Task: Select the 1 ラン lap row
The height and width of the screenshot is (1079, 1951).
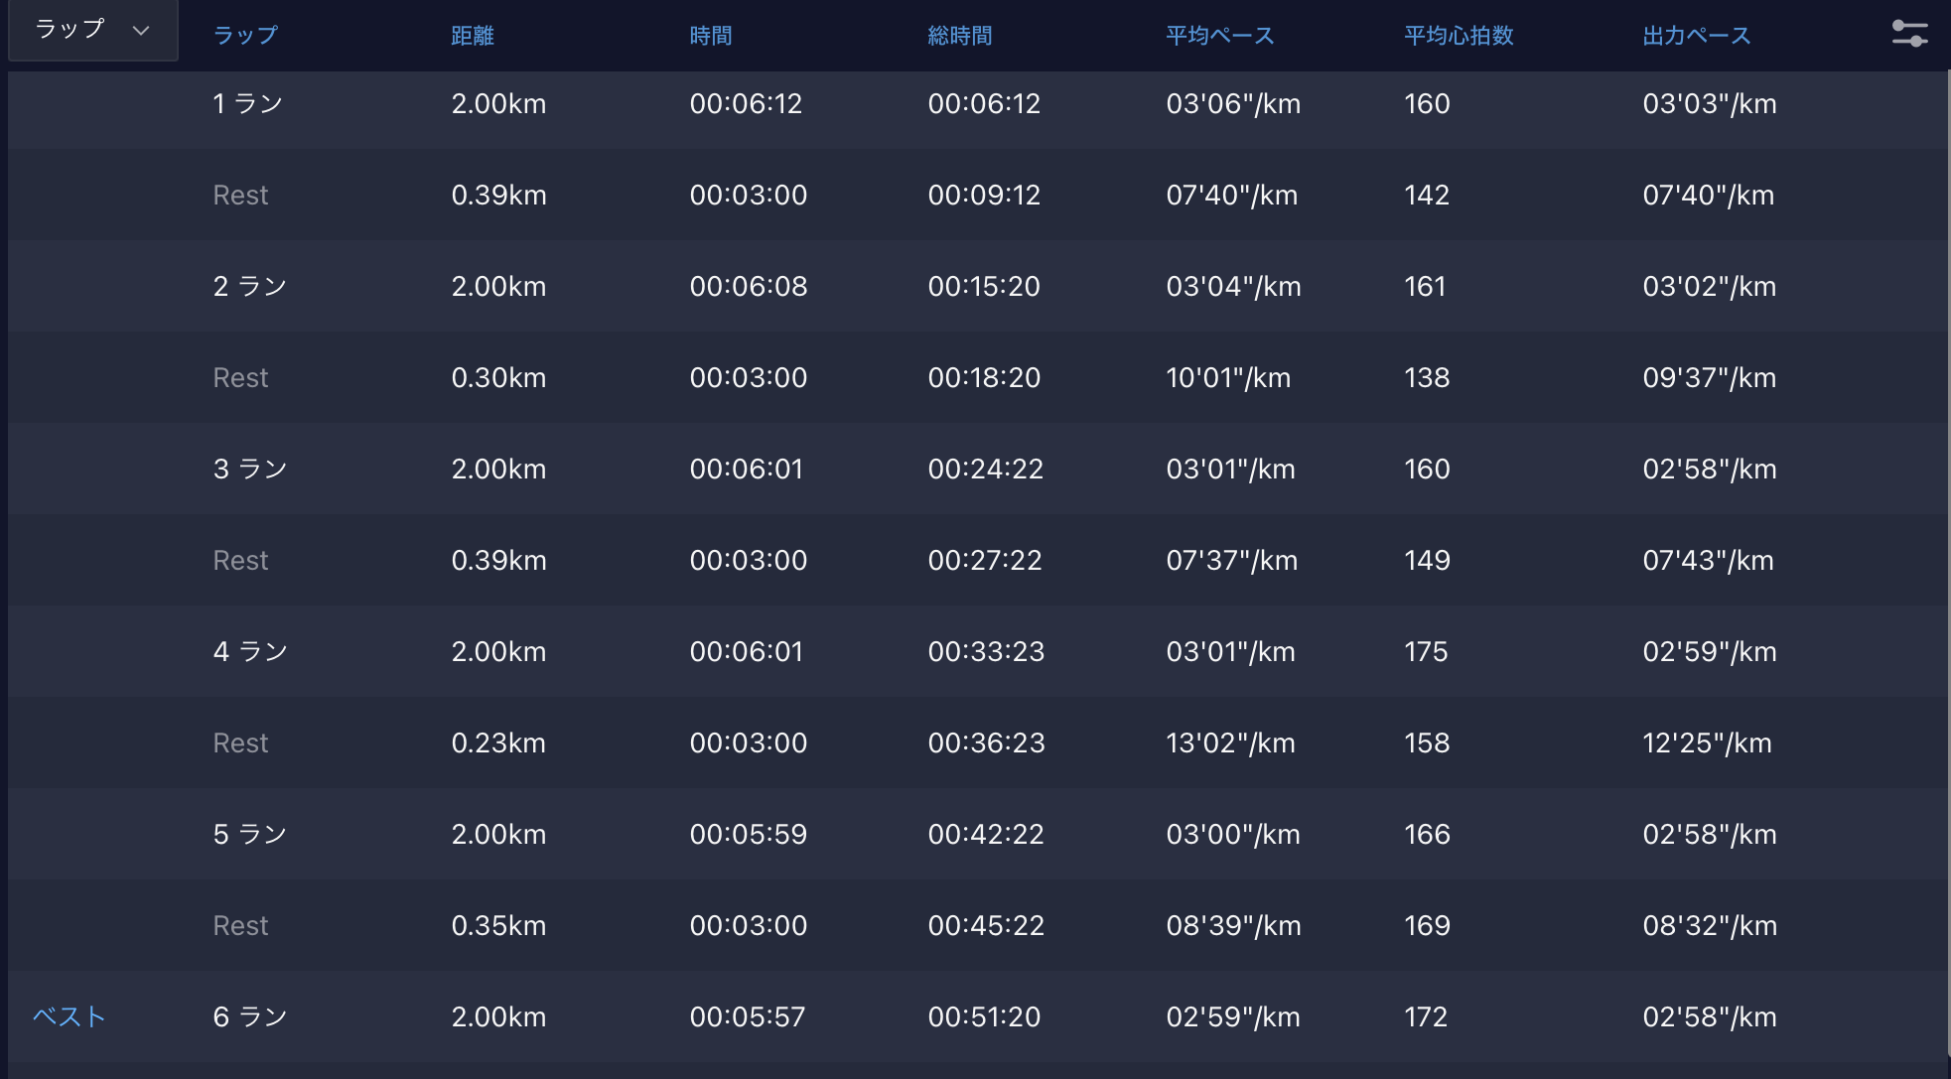Action: [248, 104]
